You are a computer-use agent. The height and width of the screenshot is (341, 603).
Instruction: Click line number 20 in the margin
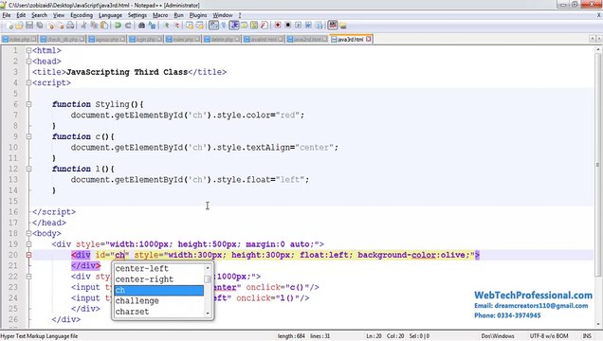point(13,255)
